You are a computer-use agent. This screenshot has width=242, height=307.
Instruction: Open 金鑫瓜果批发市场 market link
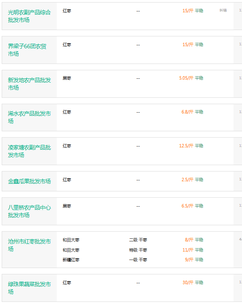(29, 181)
